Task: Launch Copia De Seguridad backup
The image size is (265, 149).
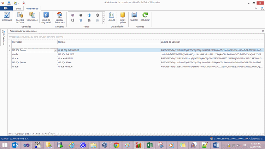Action: click(x=46, y=17)
